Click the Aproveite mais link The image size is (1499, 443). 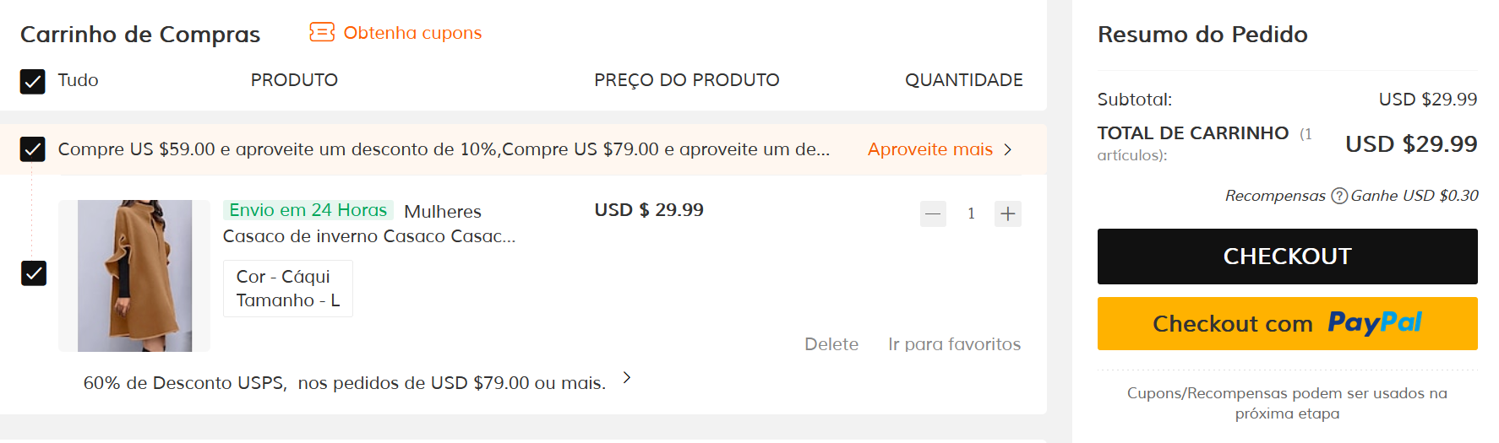929,149
